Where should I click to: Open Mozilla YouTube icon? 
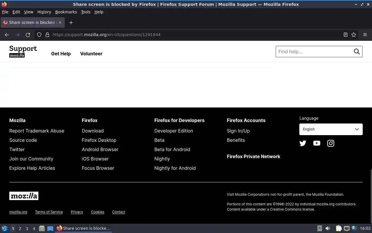[317, 143]
